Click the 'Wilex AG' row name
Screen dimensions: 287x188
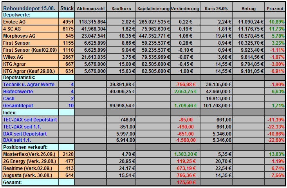point(13,57)
